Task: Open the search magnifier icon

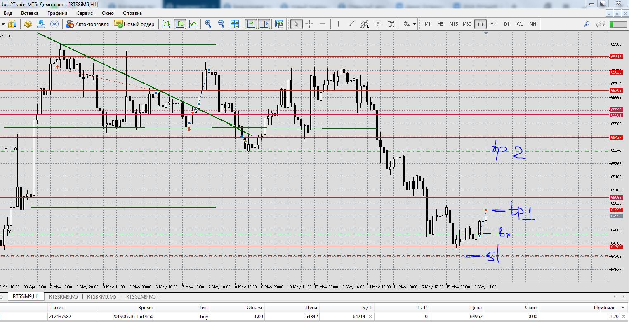Action: 587,24
